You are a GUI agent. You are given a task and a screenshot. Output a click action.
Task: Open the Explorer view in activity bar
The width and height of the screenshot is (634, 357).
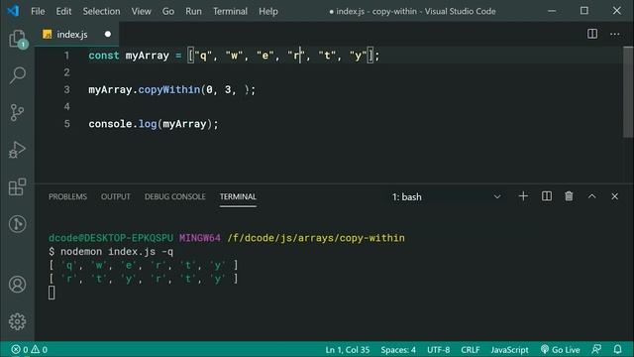click(x=18, y=39)
